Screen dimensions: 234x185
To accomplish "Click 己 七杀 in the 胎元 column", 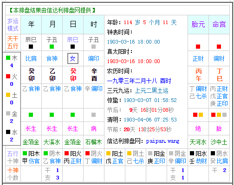I will 198,96.
